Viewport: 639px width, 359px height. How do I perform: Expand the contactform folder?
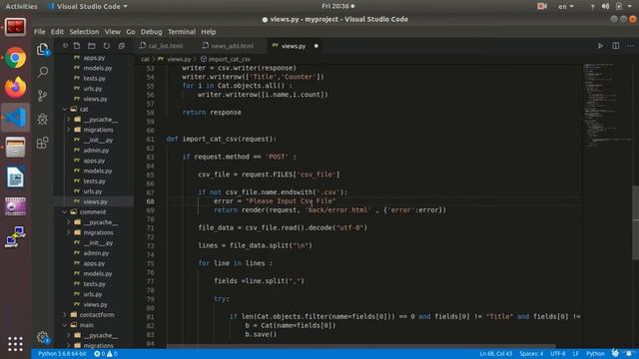coord(65,315)
